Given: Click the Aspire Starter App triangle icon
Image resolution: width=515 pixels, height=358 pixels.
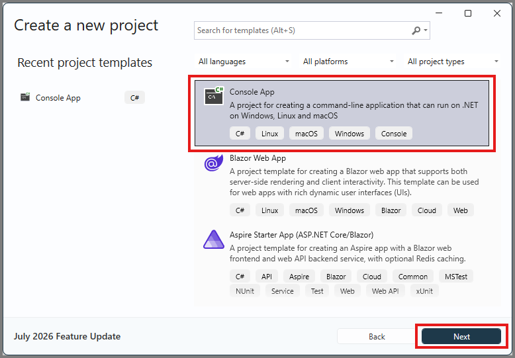Looking at the screenshot, I should click(214, 239).
